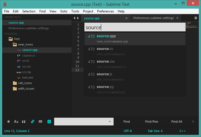This screenshot has height=137, width=201.
Task: Change C++ syntax in status bar
Action: [183, 131]
